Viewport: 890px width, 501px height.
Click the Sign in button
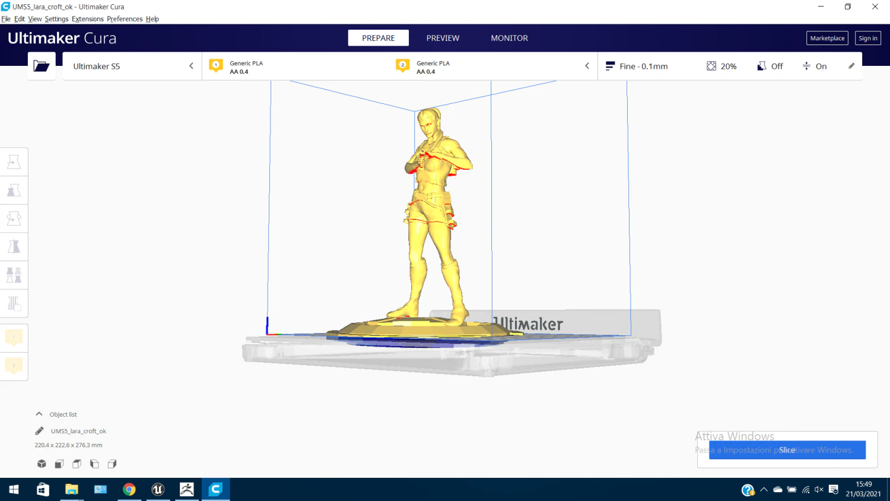tap(868, 38)
